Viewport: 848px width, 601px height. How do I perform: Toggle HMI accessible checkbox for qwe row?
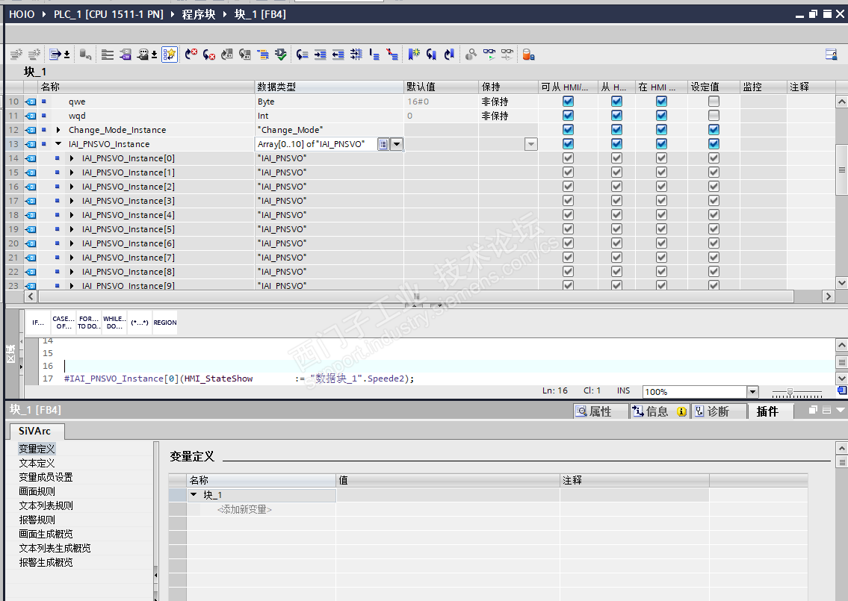click(568, 101)
